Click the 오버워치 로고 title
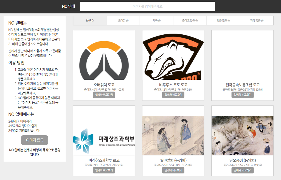Image resolution: width=281 pixels, height=180 pixels. pos(104,85)
